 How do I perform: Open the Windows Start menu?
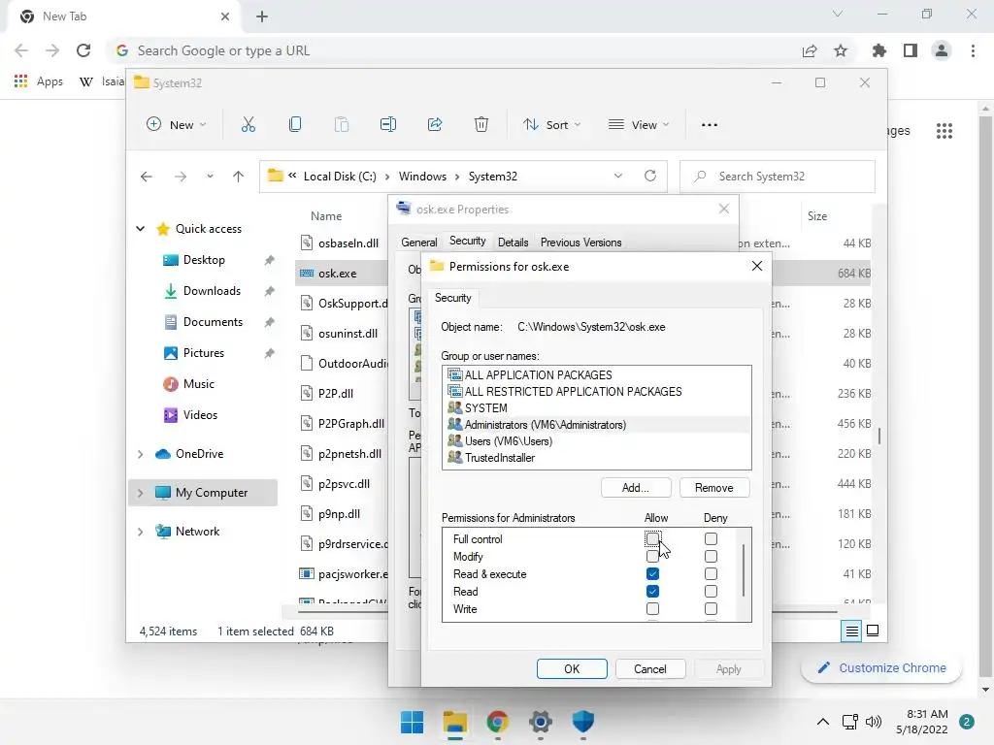412,722
